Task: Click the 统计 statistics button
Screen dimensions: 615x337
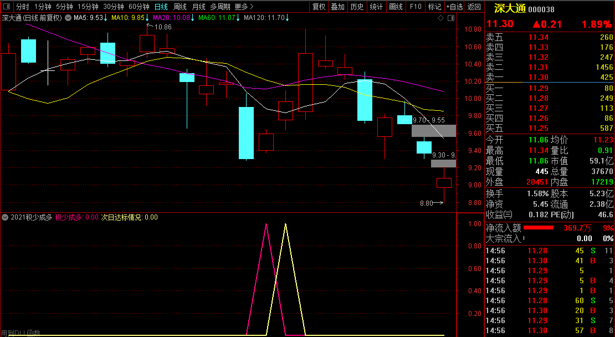Action: point(376,7)
